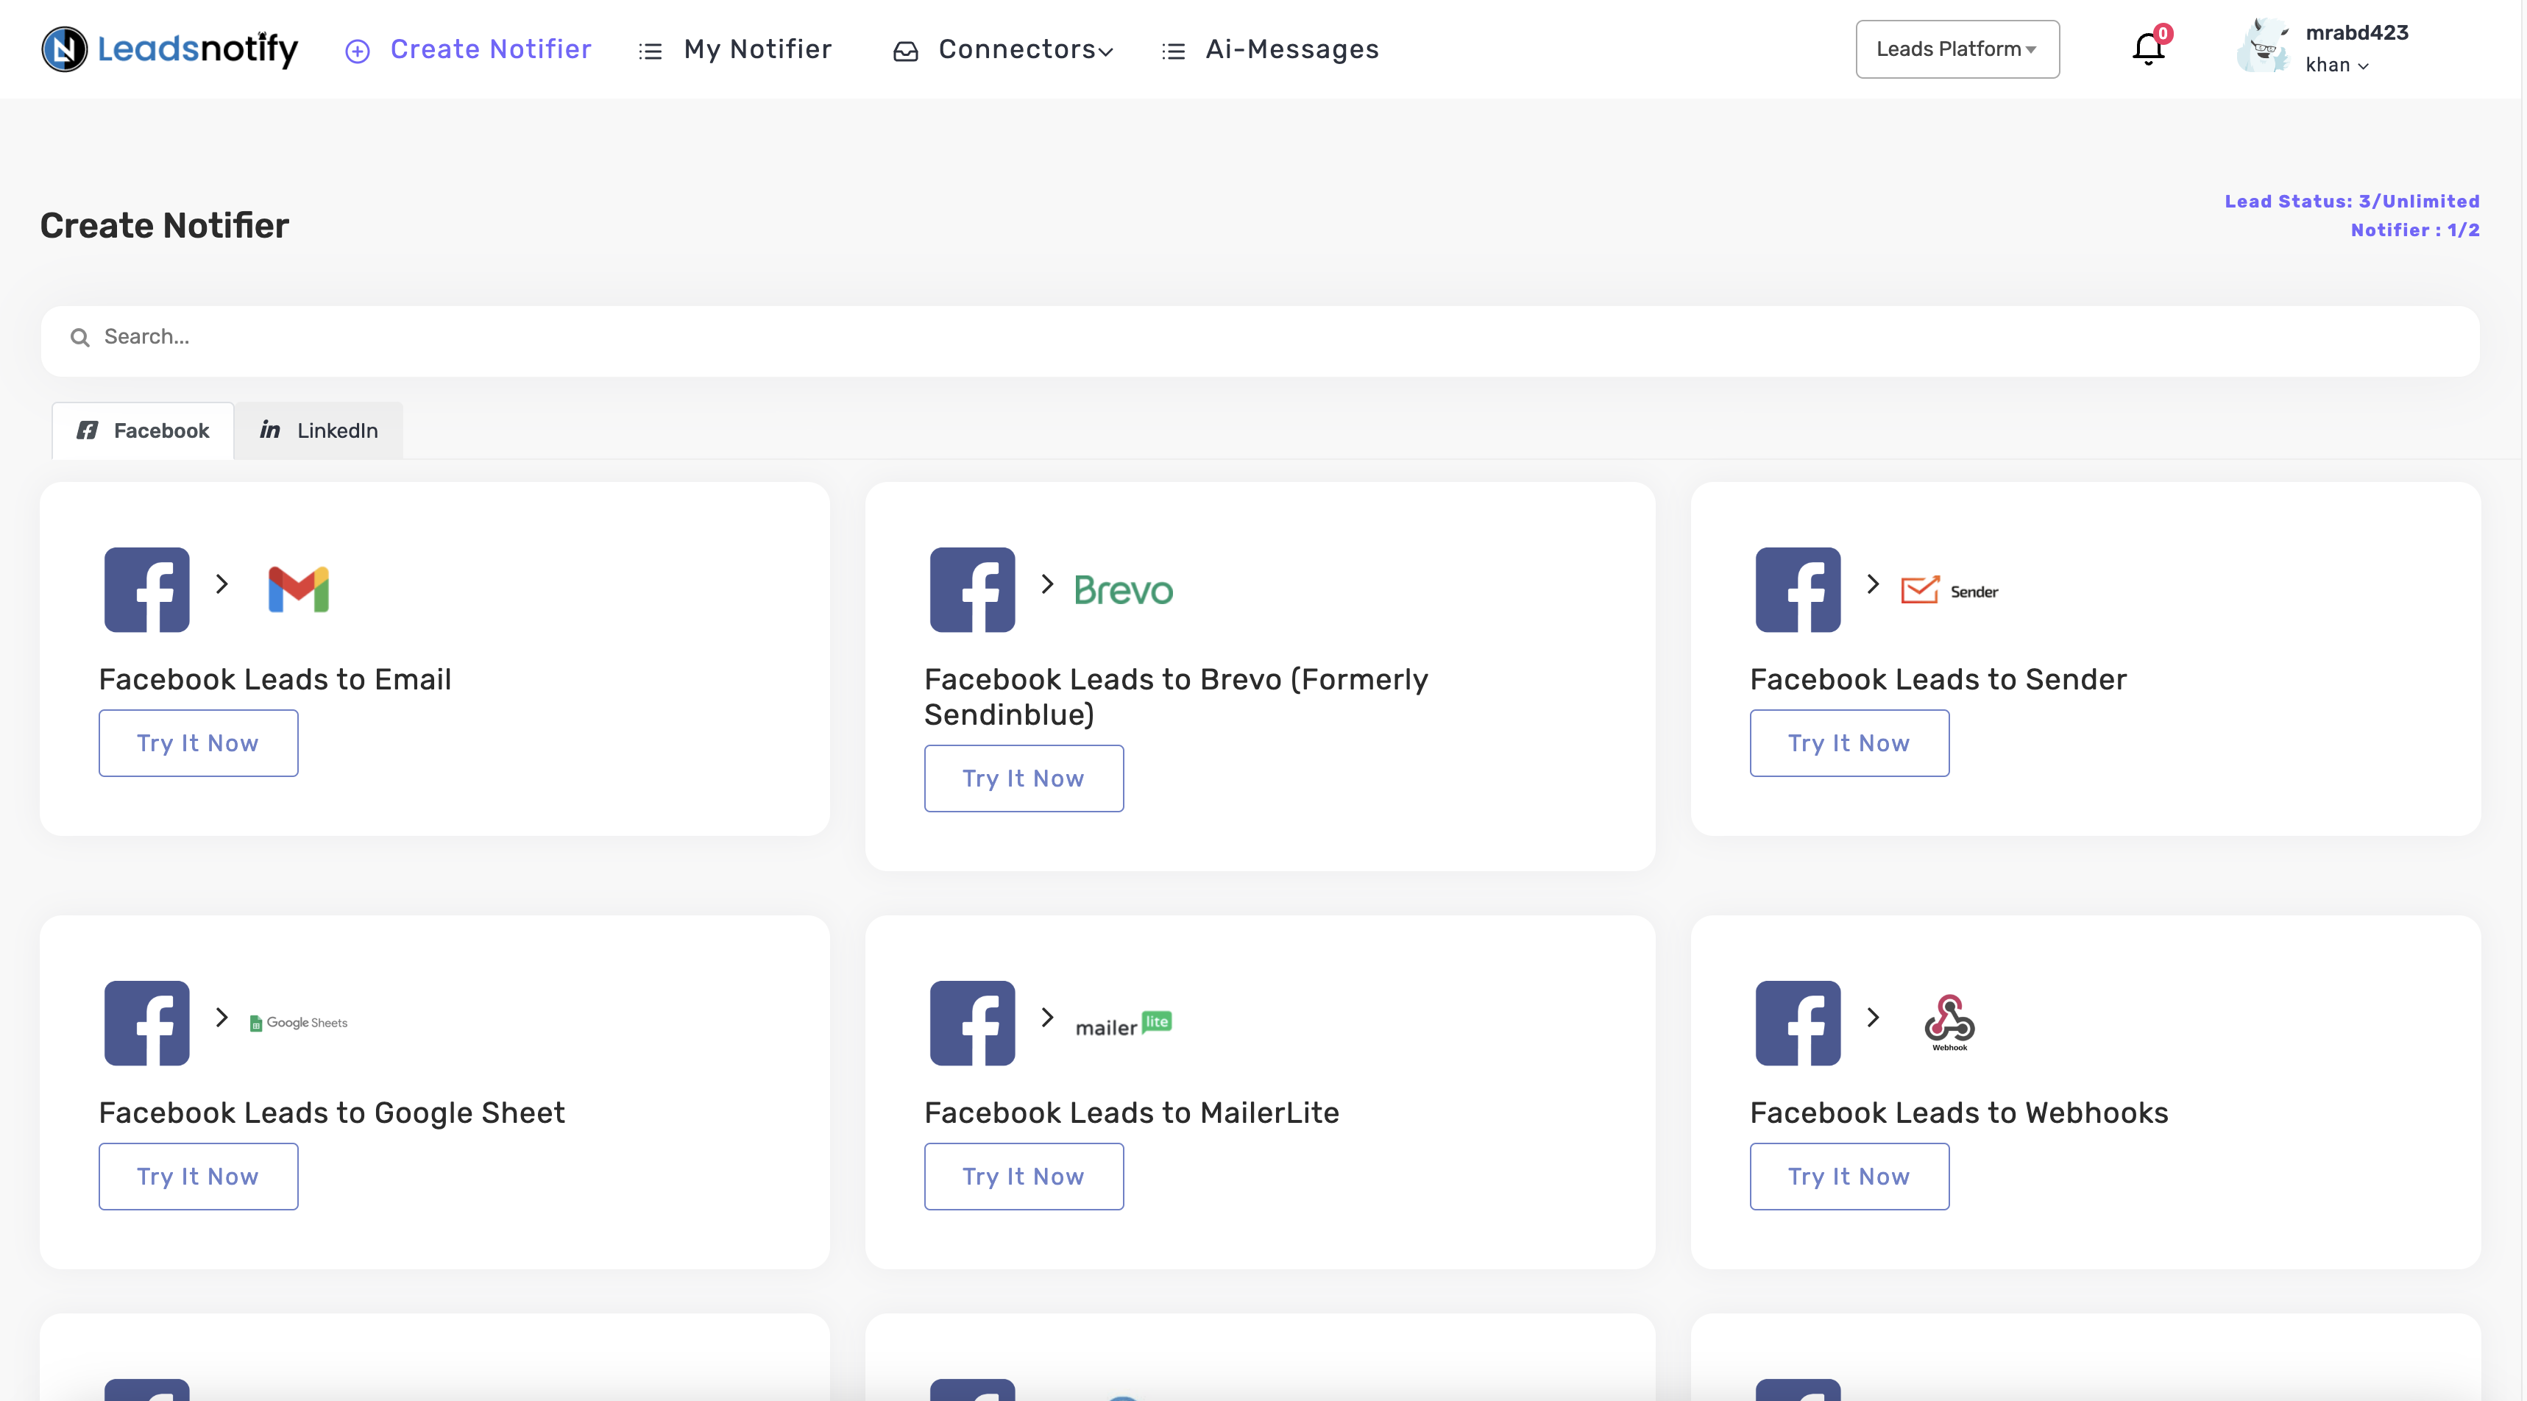Click "Facebook Leads to Email" title
Screen dimensions: 2527x1401
pos(274,679)
